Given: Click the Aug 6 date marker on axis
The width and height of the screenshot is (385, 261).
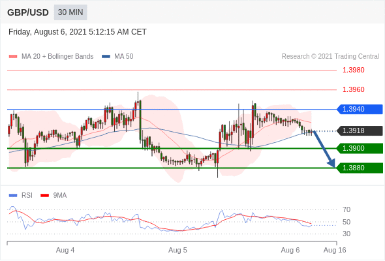Looking at the screenshot, I should [290, 250].
